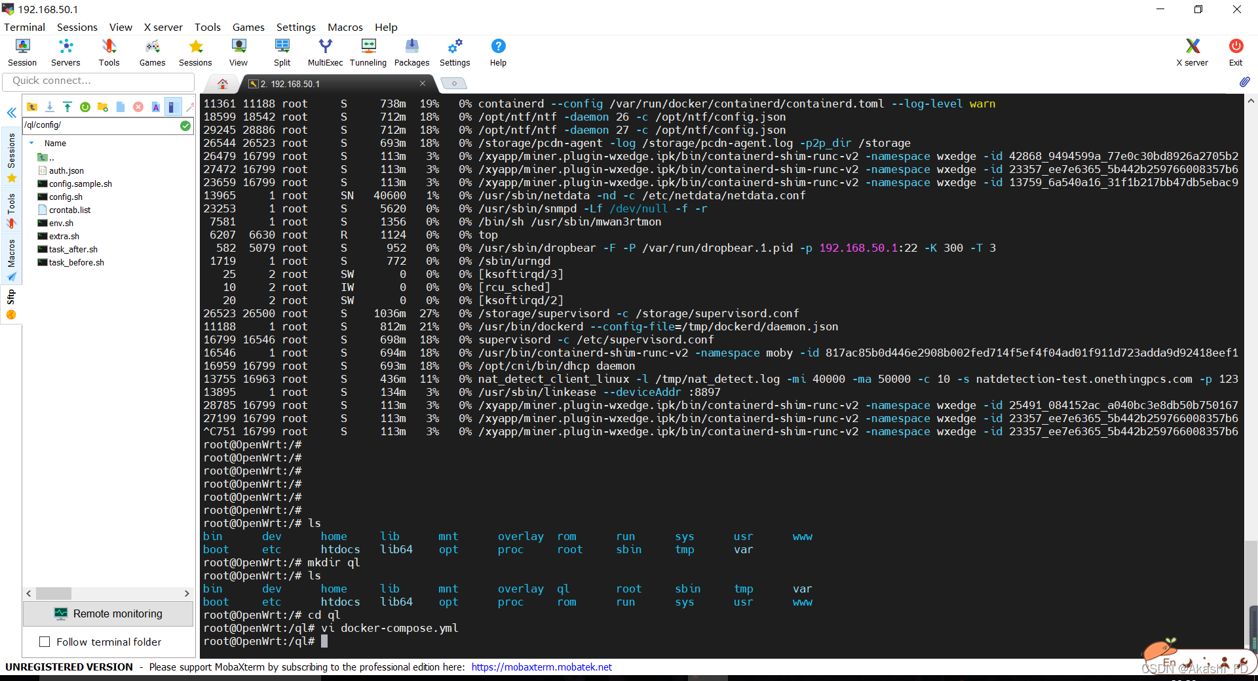Upload files via the SFTP upload icon
The width and height of the screenshot is (1258, 681).
coord(67,106)
